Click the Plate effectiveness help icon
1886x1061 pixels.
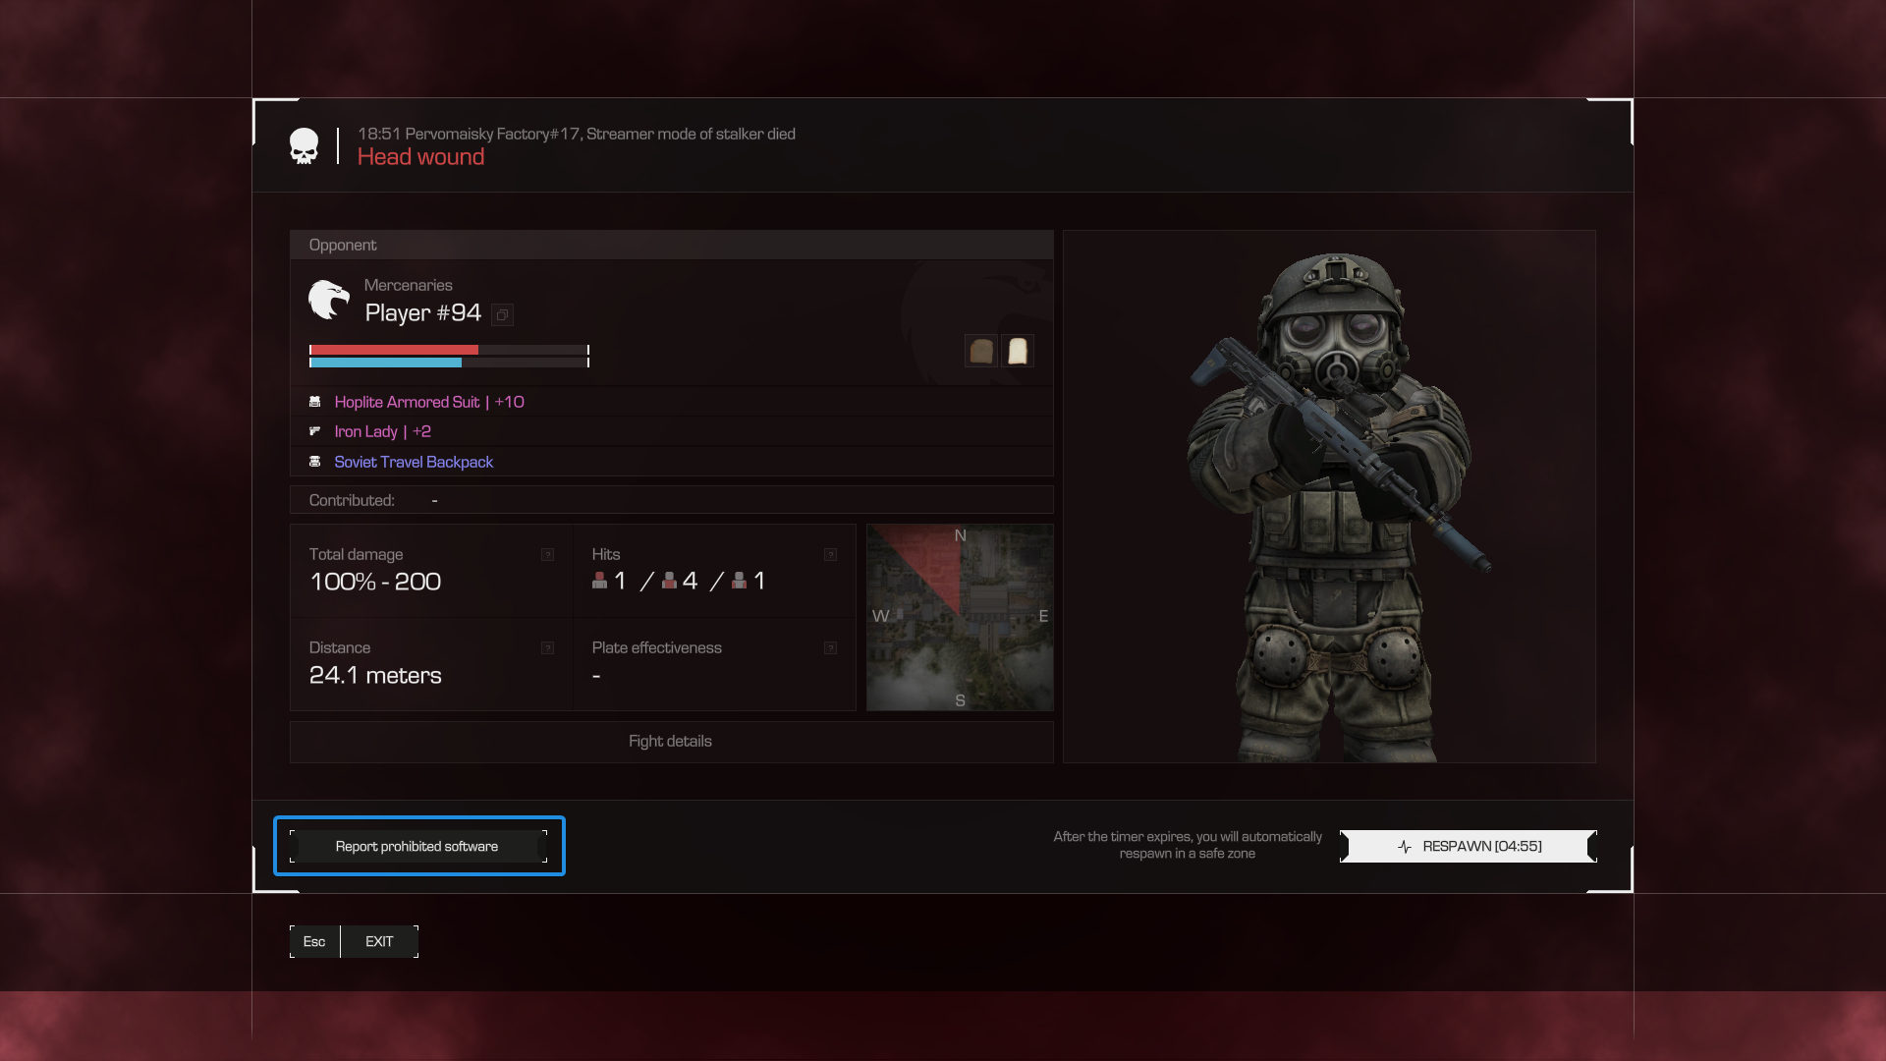point(830,648)
